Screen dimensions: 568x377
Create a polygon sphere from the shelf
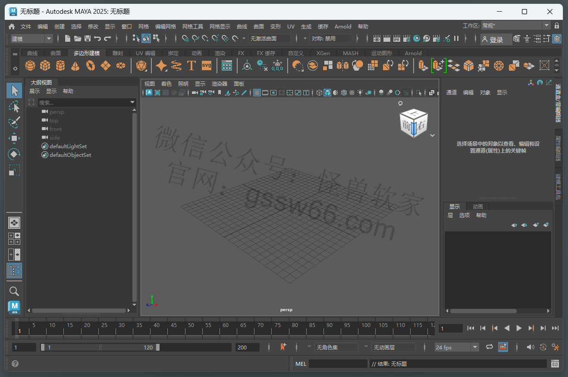pos(30,65)
